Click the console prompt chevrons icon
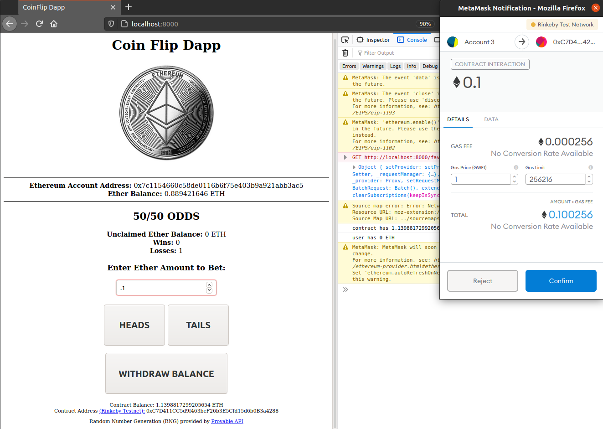Viewport: 603px width, 429px height. (345, 289)
